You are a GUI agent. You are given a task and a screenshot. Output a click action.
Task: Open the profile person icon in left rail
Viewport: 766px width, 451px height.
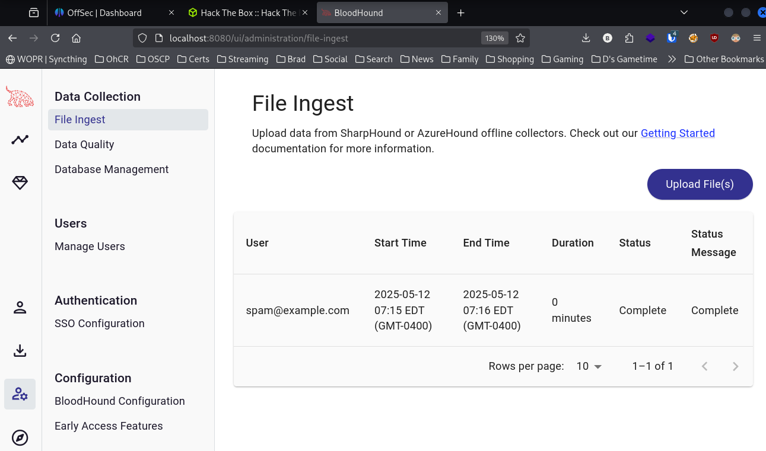(x=20, y=308)
